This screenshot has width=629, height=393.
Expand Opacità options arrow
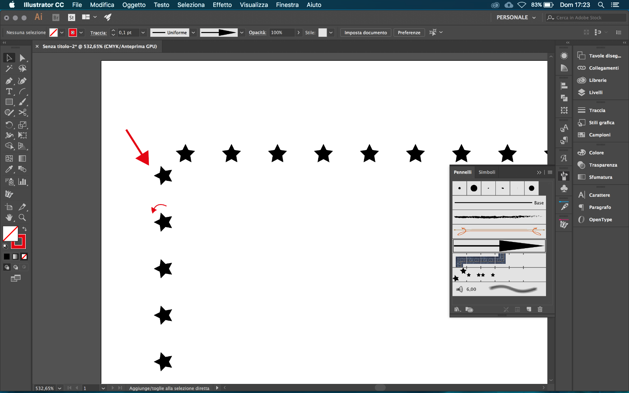[298, 32]
